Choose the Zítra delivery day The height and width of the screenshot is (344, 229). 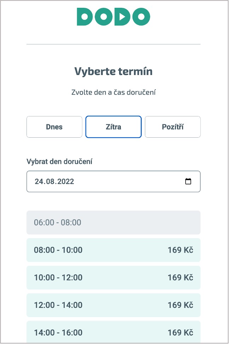pyautogui.click(x=113, y=127)
